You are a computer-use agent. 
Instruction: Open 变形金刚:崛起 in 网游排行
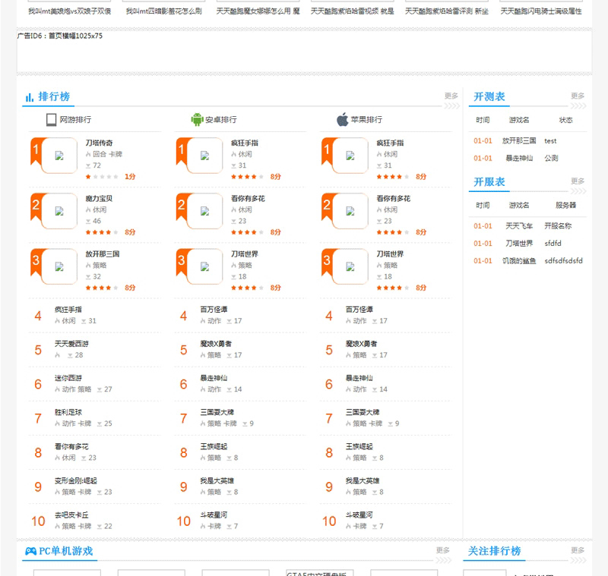pos(76,481)
